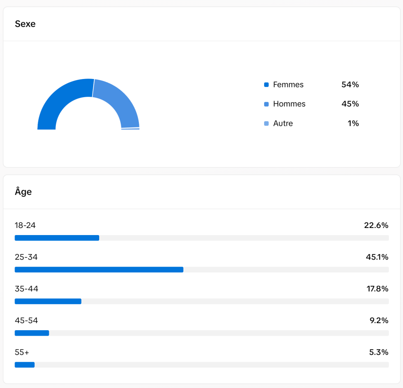Click the 54% value for Femmes
The height and width of the screenshot is (388, 403).
pyautogui.click(x=350, y=85)
